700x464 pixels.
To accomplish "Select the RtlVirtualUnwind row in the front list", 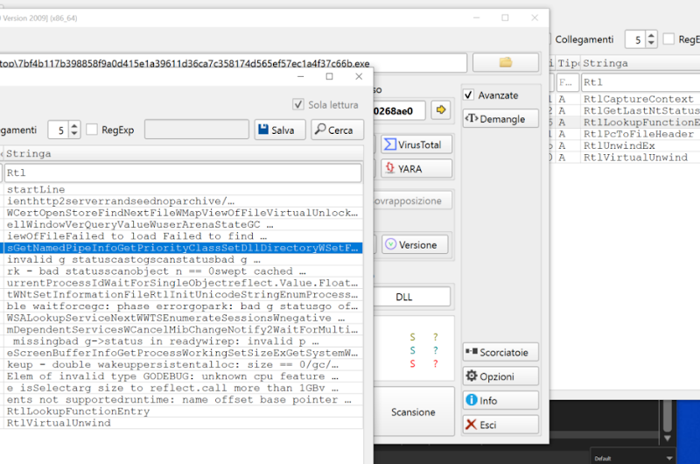I will coord(183,423).
